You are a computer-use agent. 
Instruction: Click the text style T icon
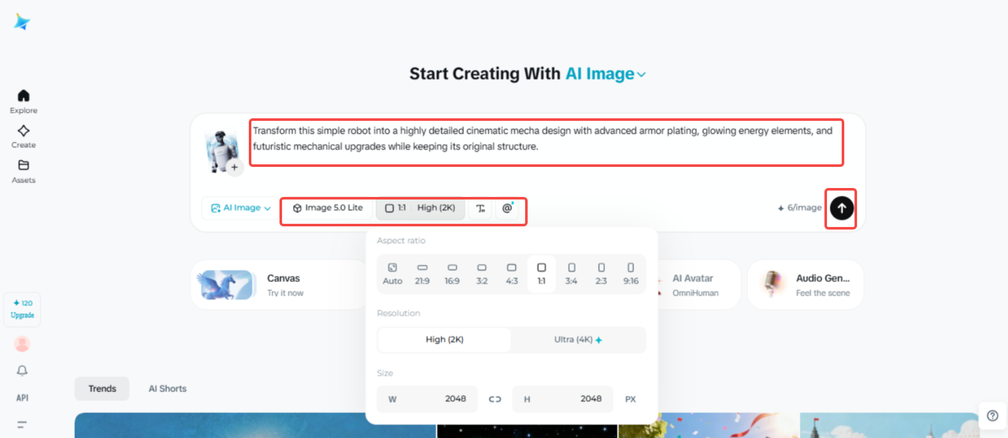pyautogui.click(x=481, y=208)
